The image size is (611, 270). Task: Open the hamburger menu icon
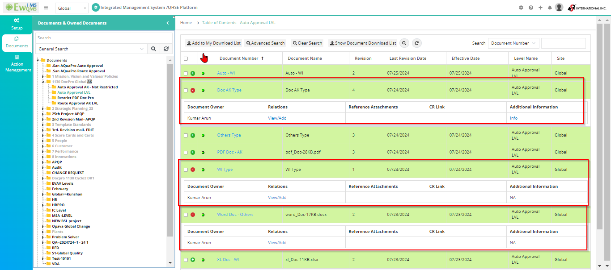46,8
